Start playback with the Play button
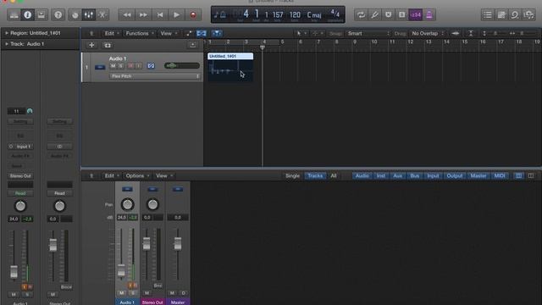The width and height of the screenshot is (542, 305). [176, 15]
